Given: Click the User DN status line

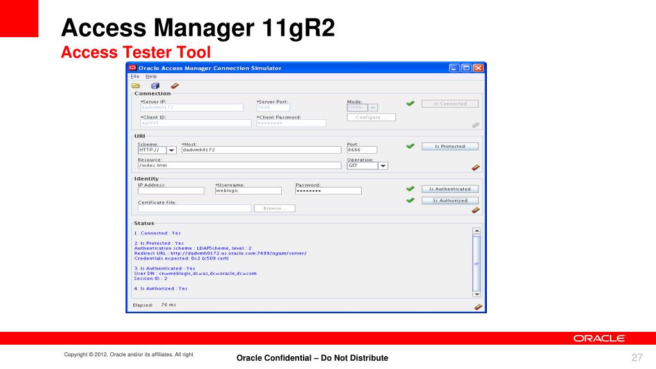Looking at the screenshot, I should pyautogui.click(x=195, y=273).
